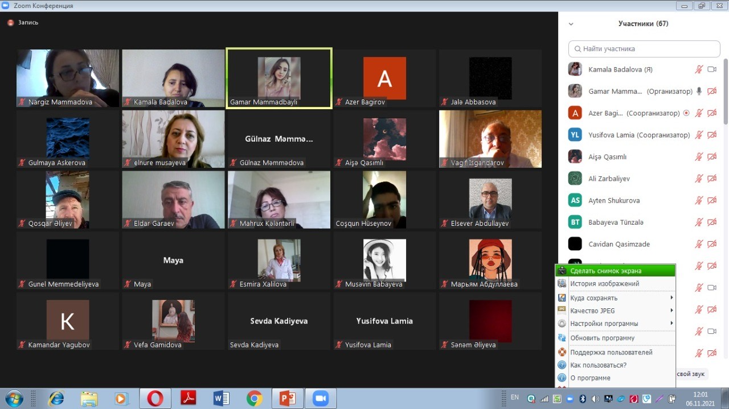Click the muted mic icon on Nargiz Mammadova's tile
This screenshot has width=729, height=409.
click(x=22, y=102)
